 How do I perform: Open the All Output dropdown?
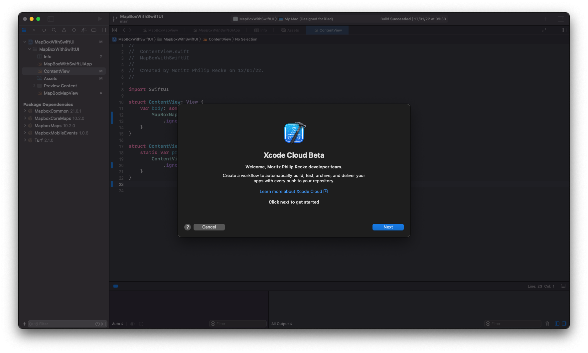click(x=282, y=324)
